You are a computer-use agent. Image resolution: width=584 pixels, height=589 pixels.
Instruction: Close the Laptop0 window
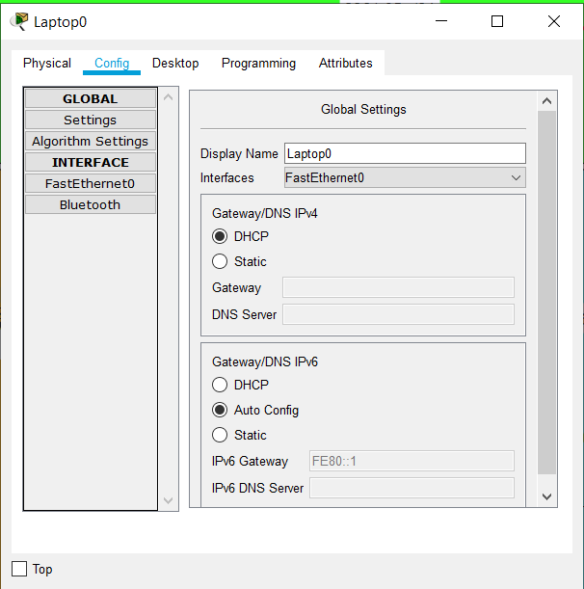tap(554, 21)
